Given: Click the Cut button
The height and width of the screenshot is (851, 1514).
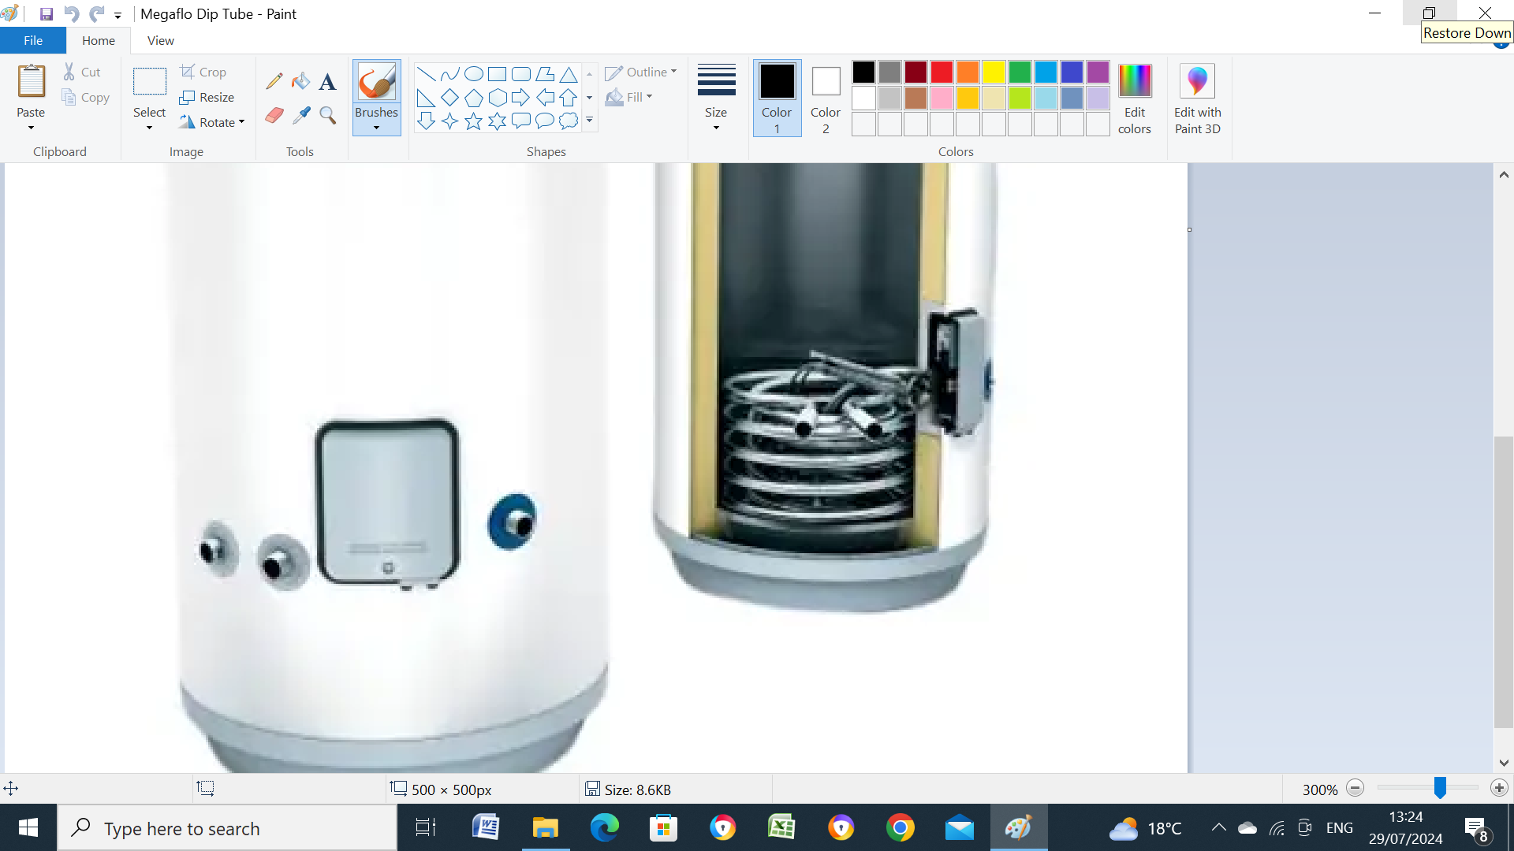Looking at the screenshot, I should click(82, 72).
